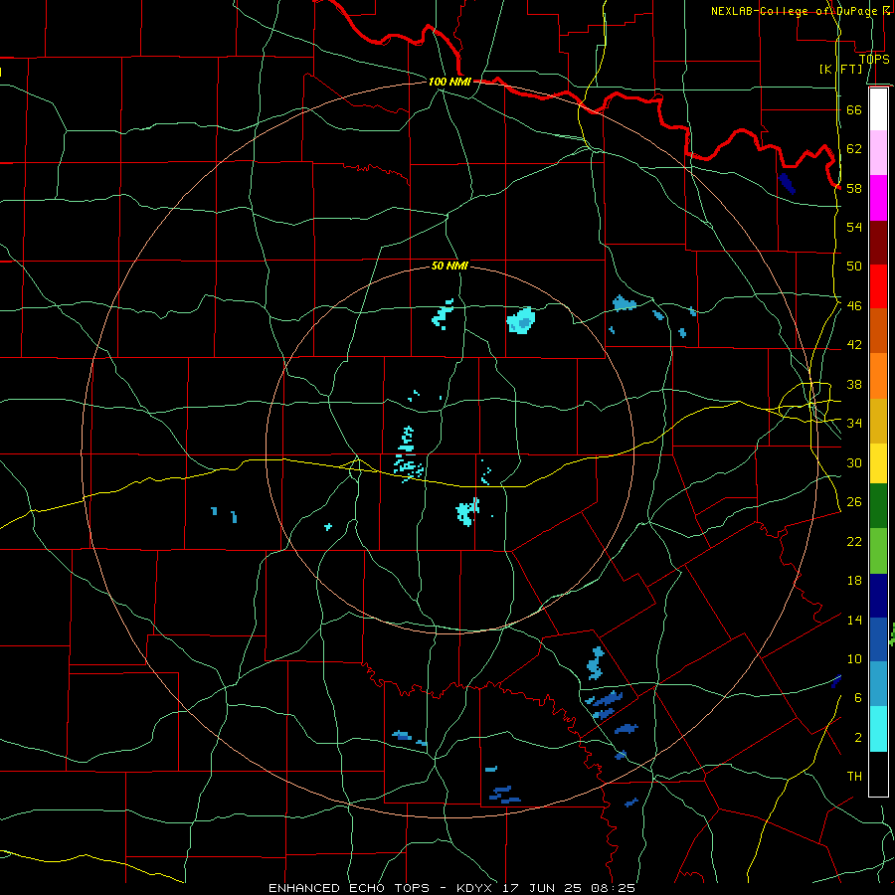Click the "38" legend value
Screen dimensions: 895x895
[x=854, y=385]
